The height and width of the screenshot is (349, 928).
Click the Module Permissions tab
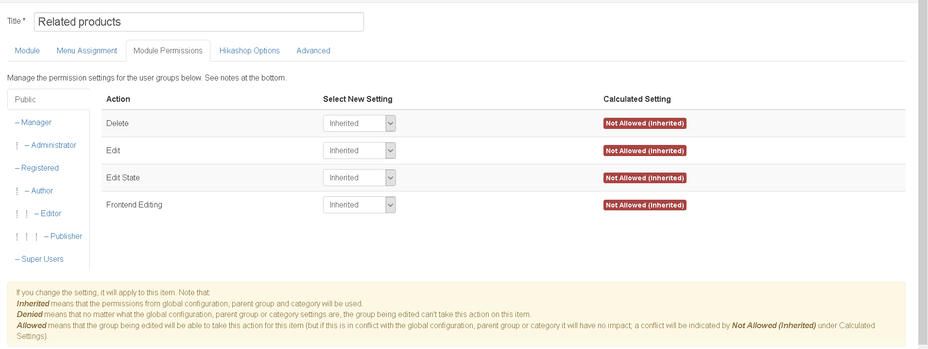(168, 51)
